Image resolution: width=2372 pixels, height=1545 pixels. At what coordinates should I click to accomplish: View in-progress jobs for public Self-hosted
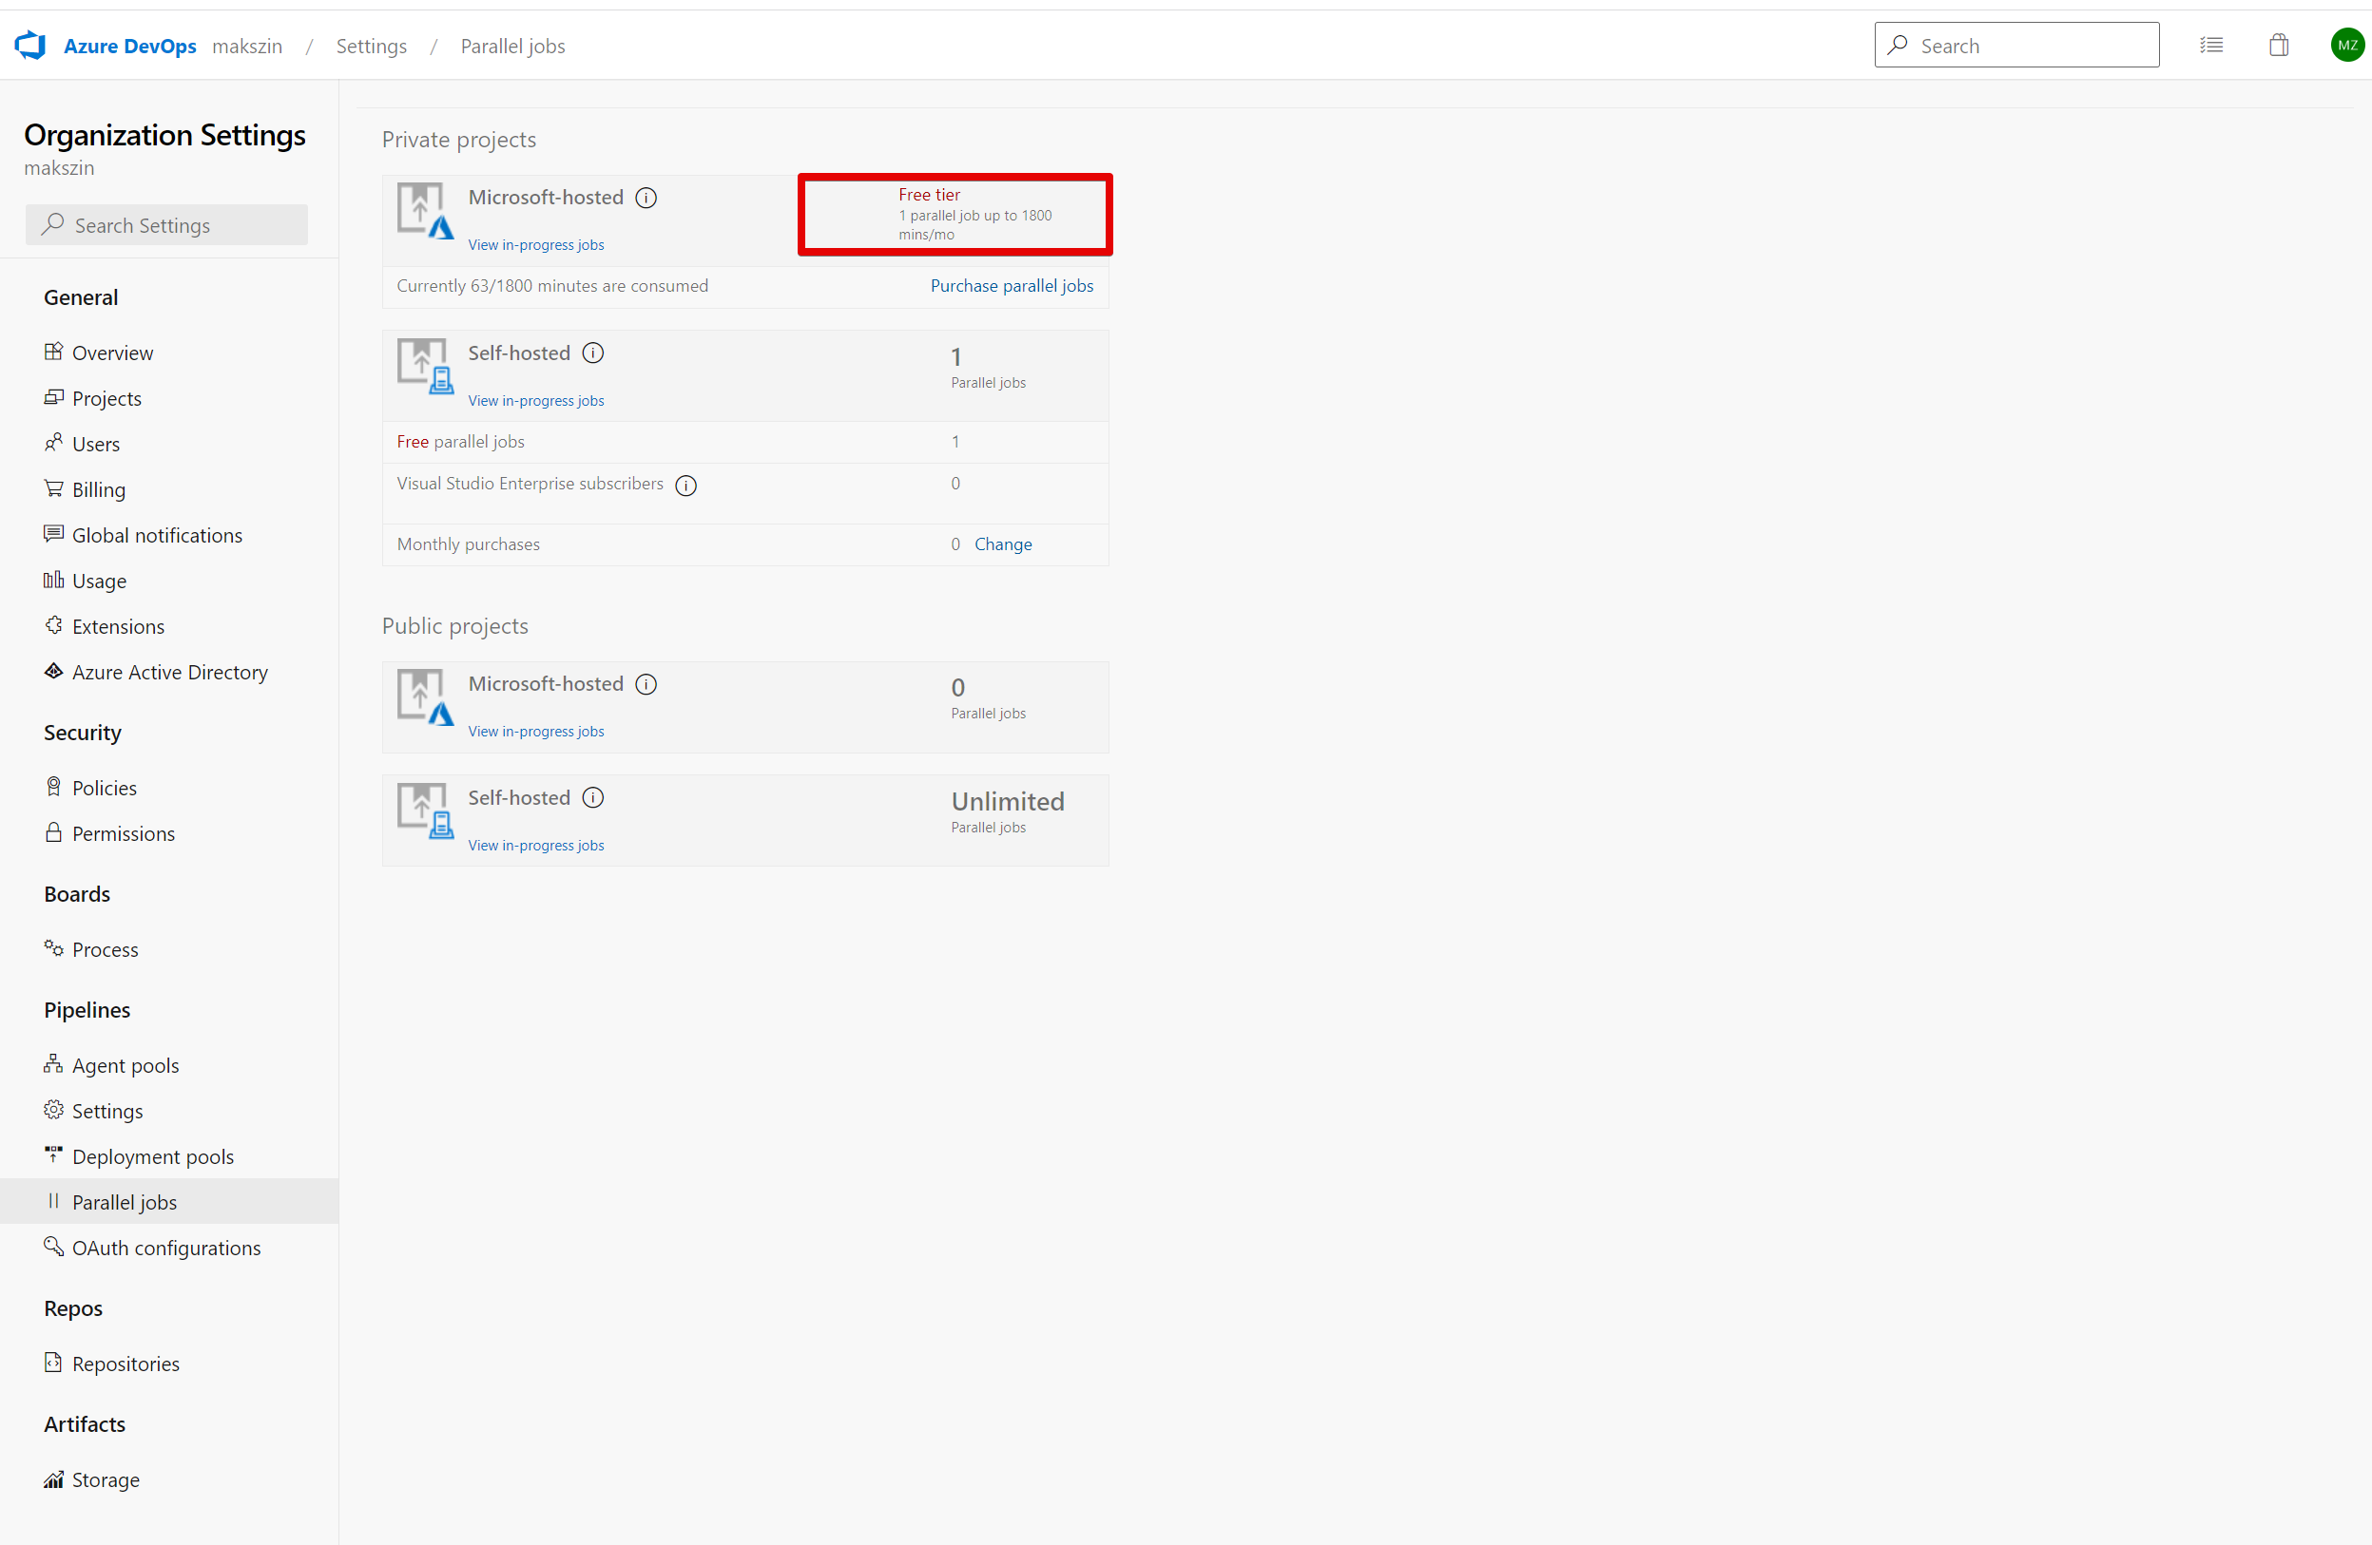[535, 845]
